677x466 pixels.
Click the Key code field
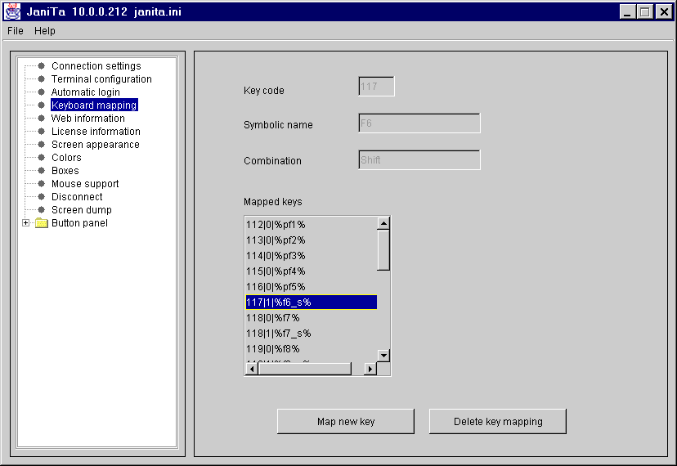coord(376,87)
